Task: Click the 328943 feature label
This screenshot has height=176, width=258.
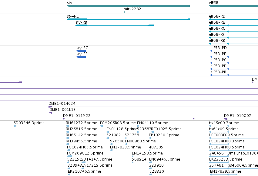Action: 75,165
